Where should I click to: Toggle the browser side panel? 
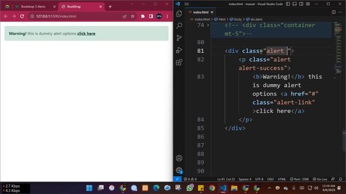point(151,16)
